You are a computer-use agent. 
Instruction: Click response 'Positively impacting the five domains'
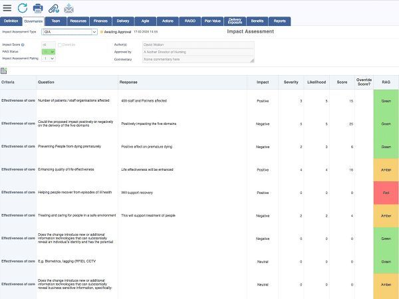149,124
